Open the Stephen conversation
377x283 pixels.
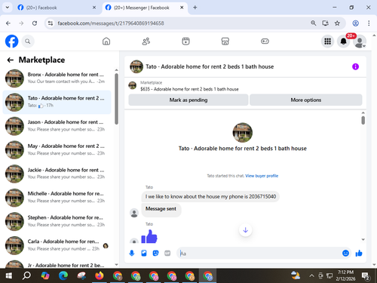[57, 221]
